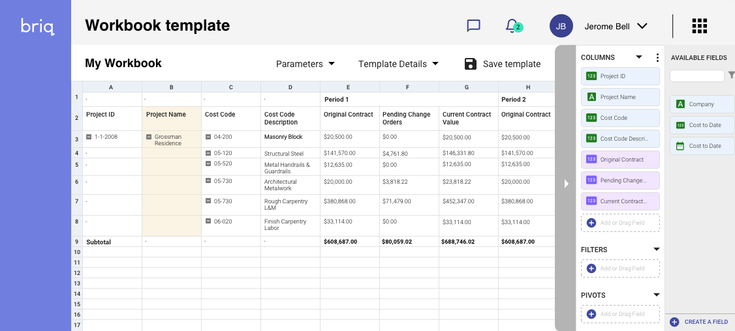Open the chat messages icon
Viewport: 735px width, 331px height.
click(x=473, y=26)
